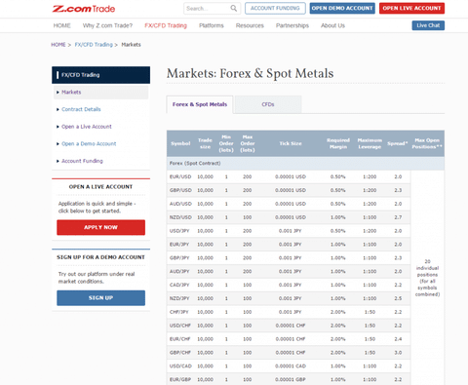Switch to the CFDs tab
Image resolution: width=468 pixels, height=385 pixels.
pyautogui.click(x=268, y=104)
